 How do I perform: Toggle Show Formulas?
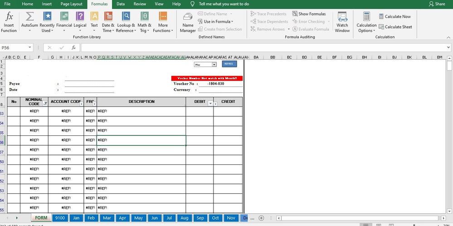tap(309, 14)
